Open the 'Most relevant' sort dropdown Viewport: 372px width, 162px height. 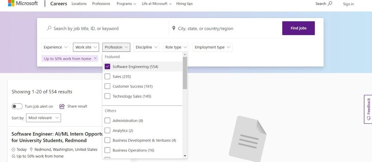coord(44,118)
